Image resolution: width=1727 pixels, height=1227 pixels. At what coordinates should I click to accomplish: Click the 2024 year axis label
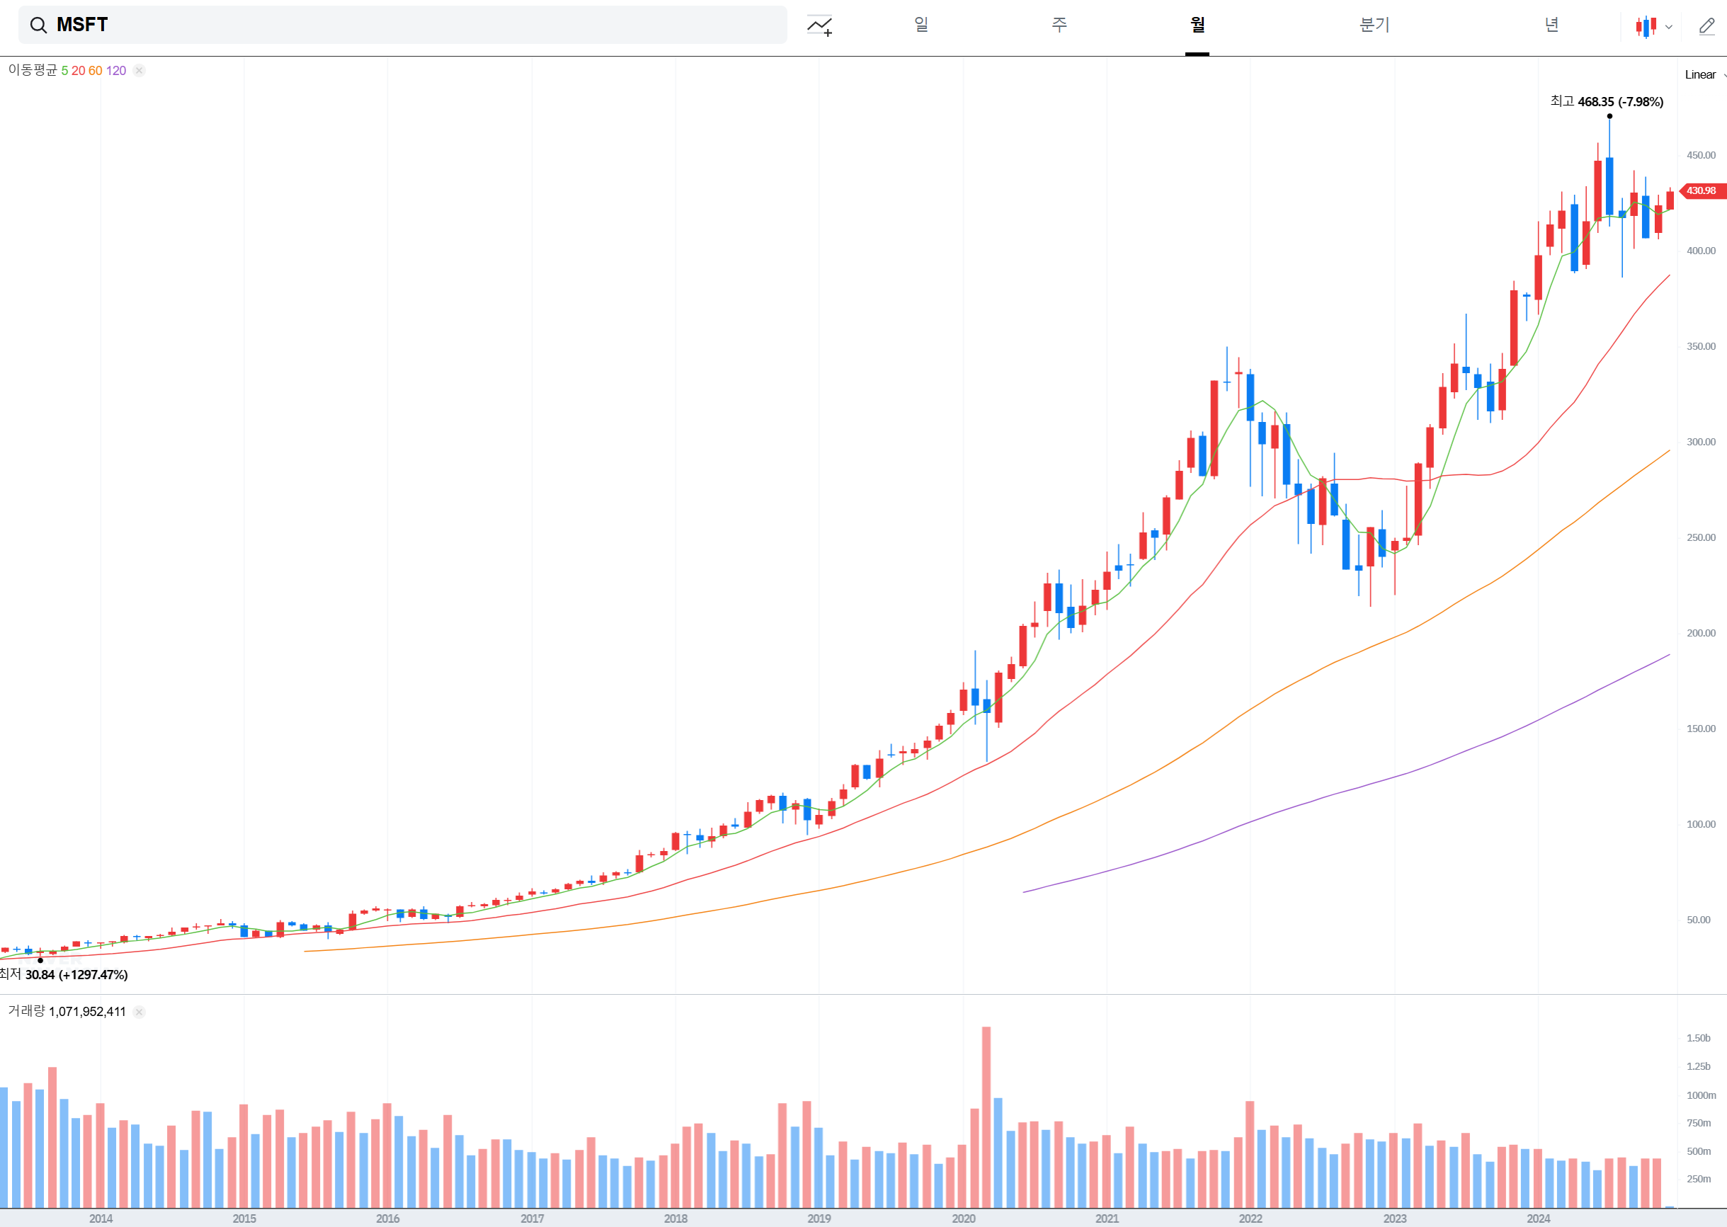tap(1538, 1218)
